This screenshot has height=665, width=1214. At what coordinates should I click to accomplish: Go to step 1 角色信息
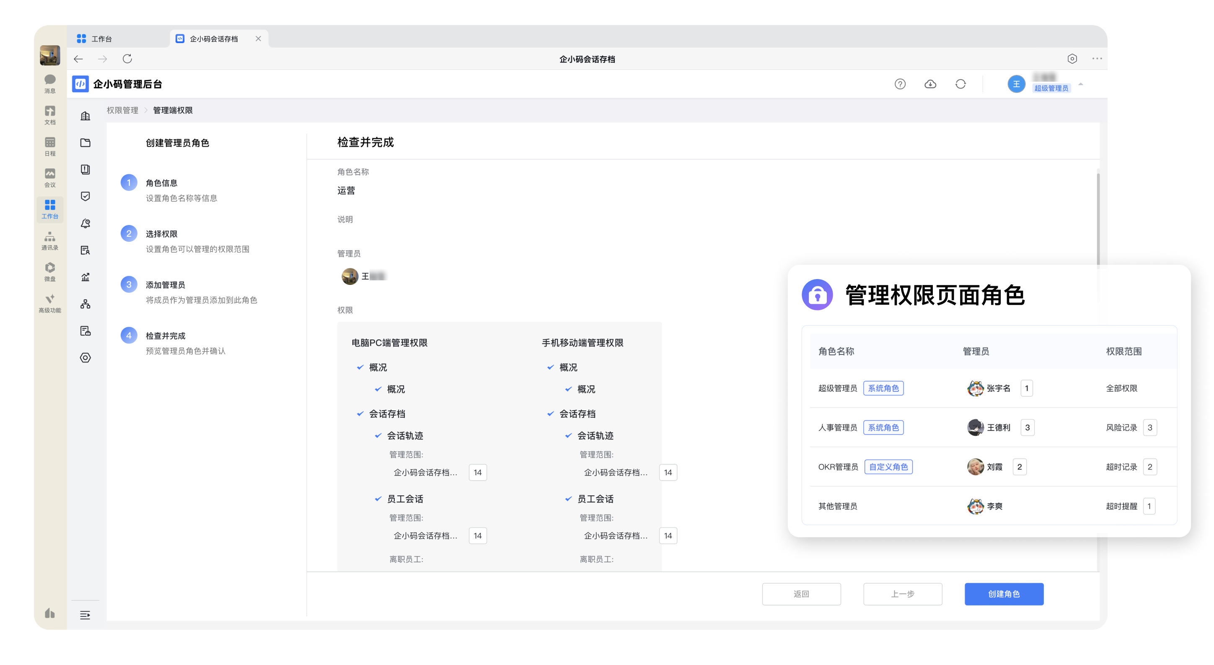click(x=169, y=190)
